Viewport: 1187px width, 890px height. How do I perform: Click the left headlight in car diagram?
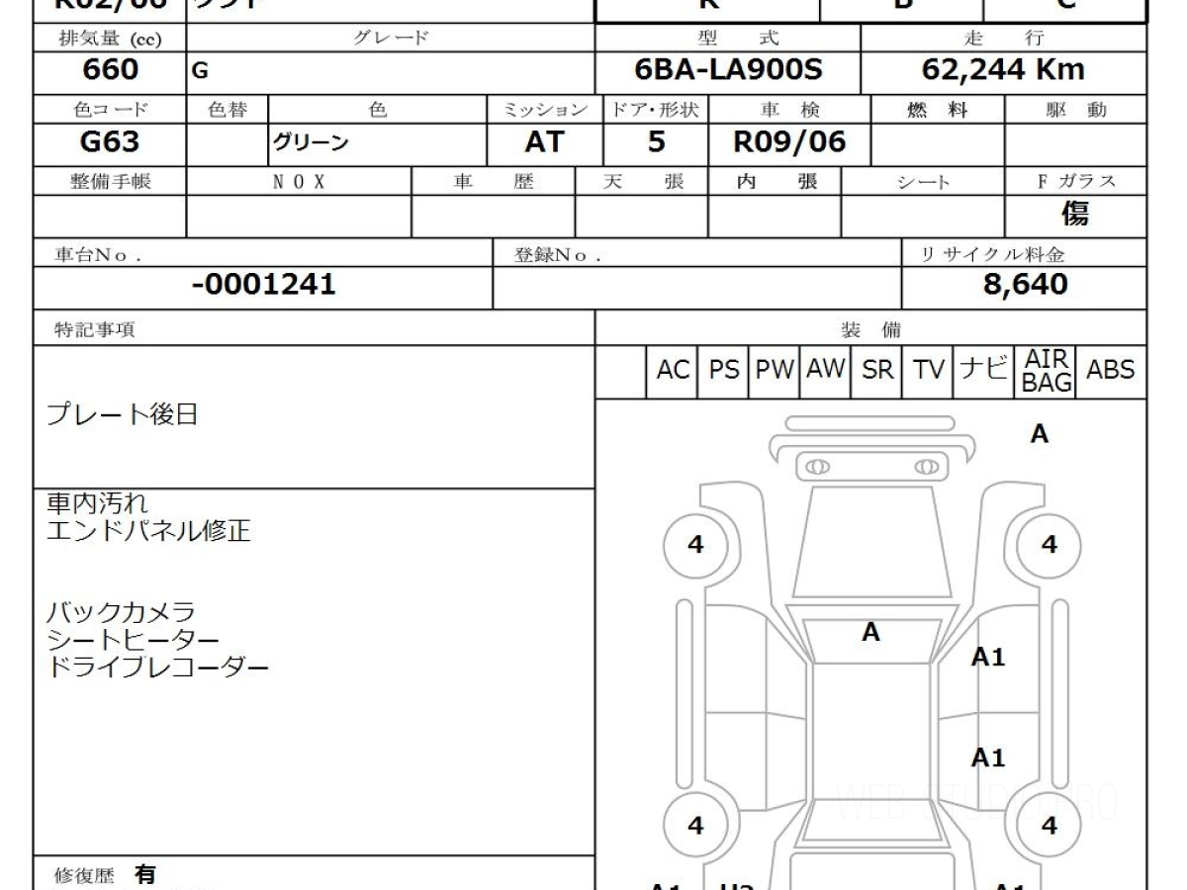click(x=817, y=467)
